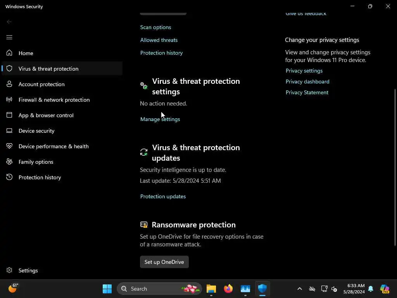The height and width of the screenshot is (298, 397).
Task: Open the Windows Start menu
Action: point(107,289)
